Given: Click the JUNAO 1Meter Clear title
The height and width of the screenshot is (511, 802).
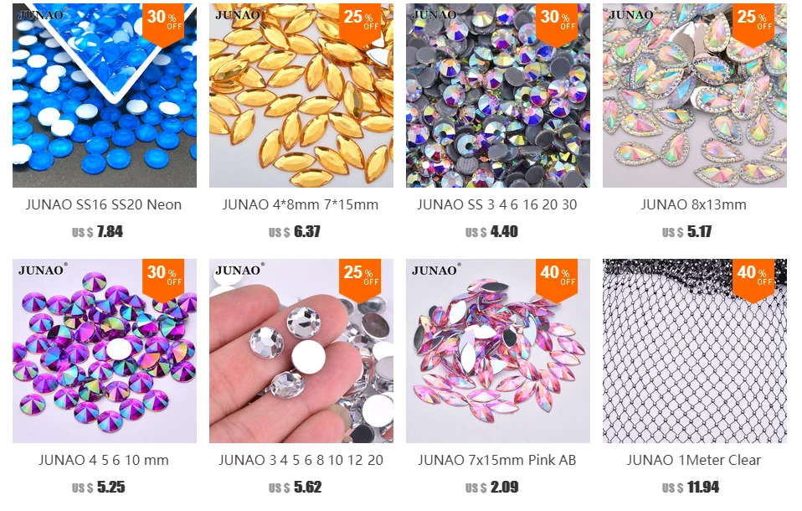Looking at the screenshot, I should (x=693, y=460).
